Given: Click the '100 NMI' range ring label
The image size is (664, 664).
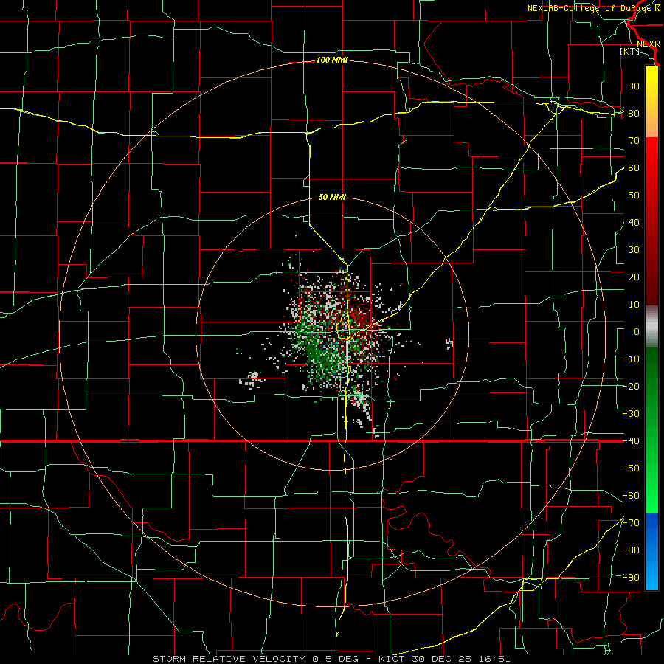Looking at the screenshot, I should pos(332,60).
